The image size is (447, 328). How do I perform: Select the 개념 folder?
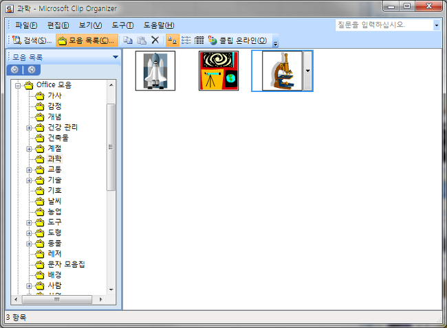click(54, 117)
